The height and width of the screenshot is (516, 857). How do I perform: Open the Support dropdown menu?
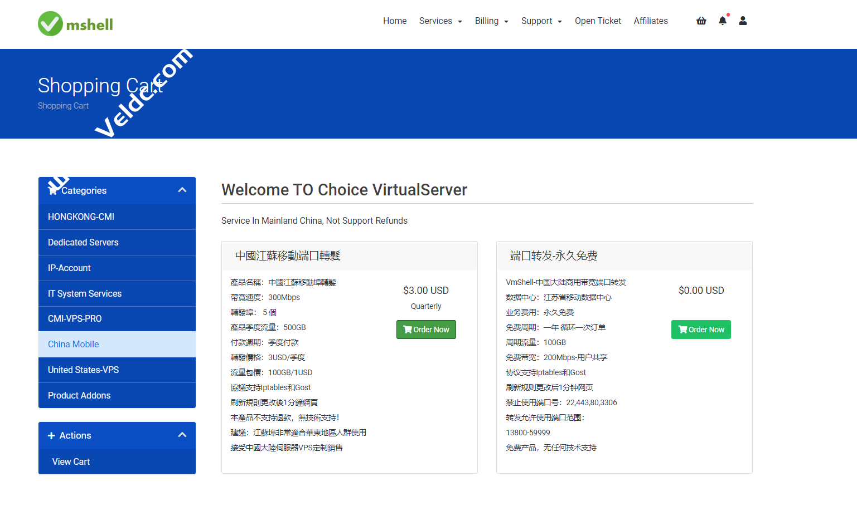coord(541,21)
